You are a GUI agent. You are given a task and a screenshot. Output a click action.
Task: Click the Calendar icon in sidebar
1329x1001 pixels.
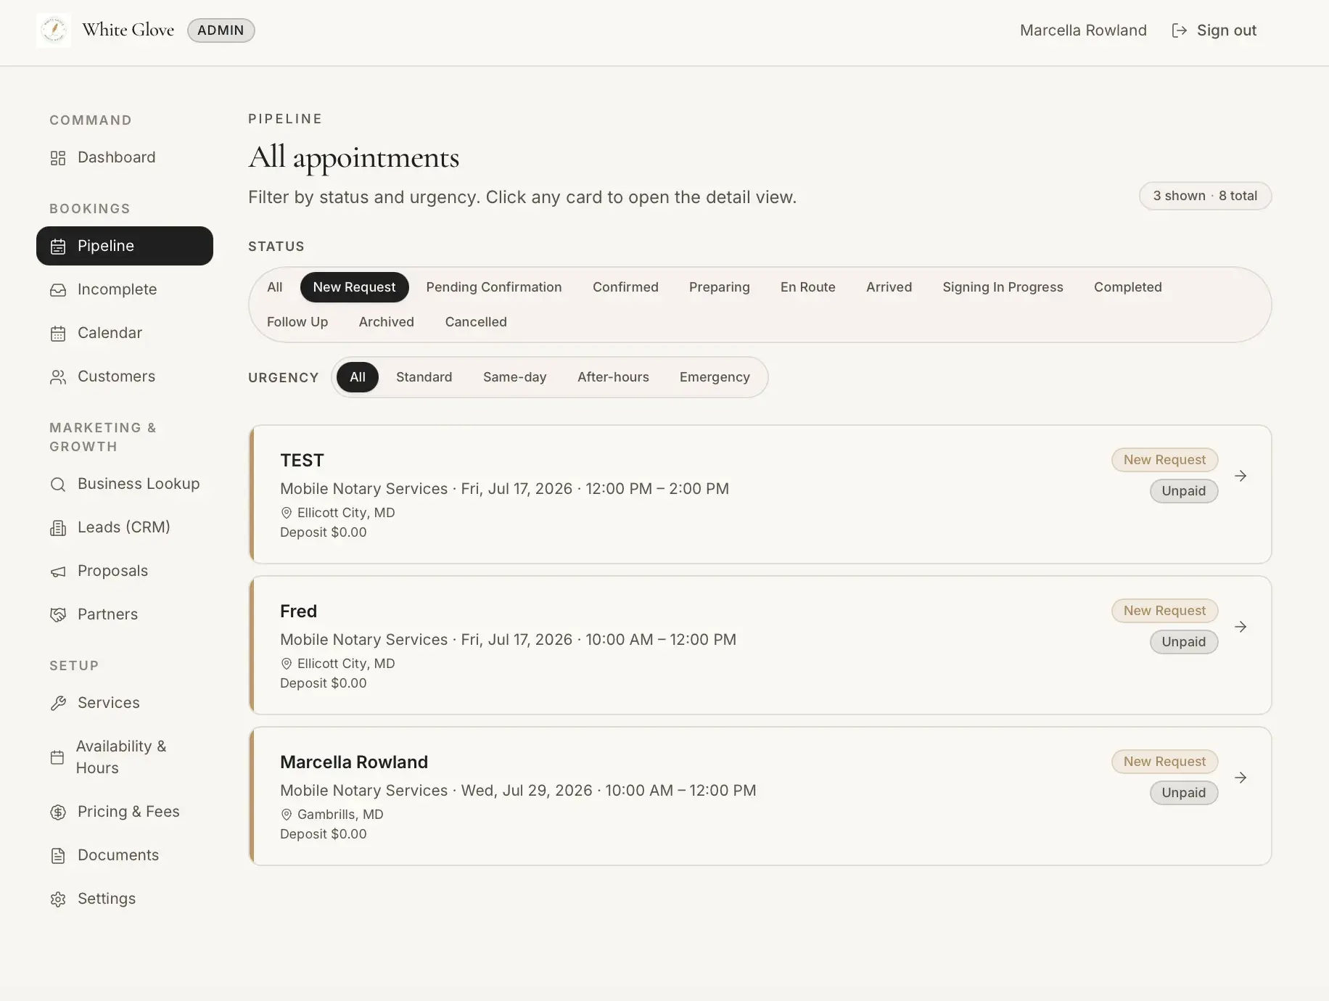(x=58, y=334)
